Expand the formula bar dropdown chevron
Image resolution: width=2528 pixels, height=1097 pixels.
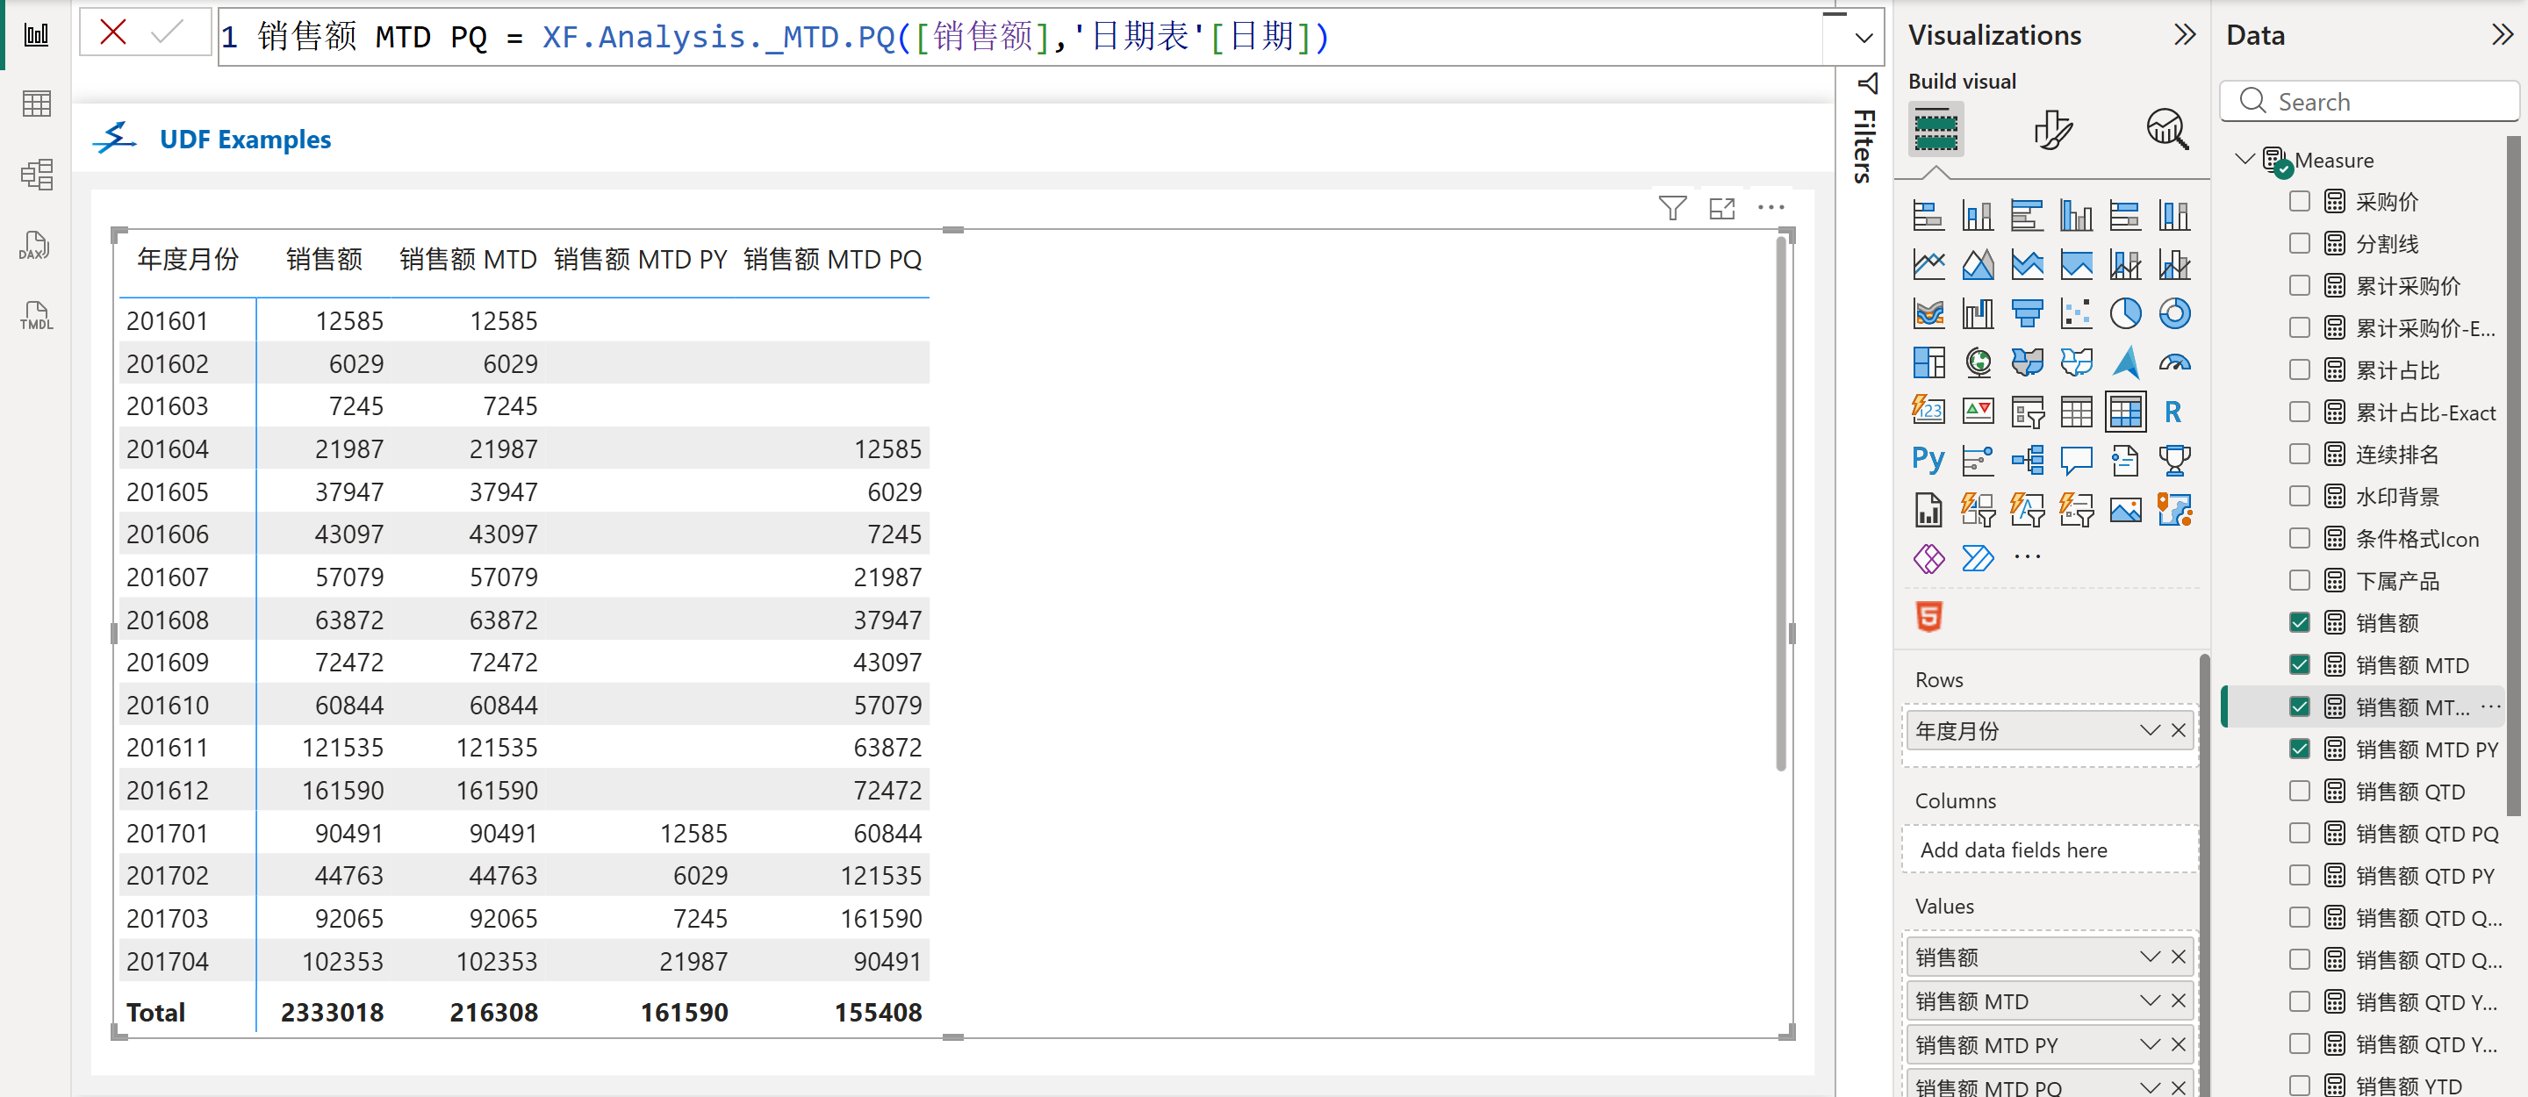click(1863, 39)
